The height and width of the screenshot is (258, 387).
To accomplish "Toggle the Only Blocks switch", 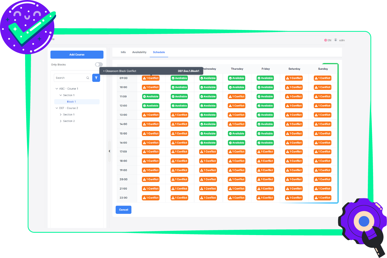I will (x=99, y=65).
